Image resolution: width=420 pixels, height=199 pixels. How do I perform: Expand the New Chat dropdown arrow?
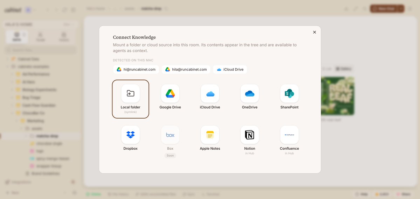[x=401, y=8]
